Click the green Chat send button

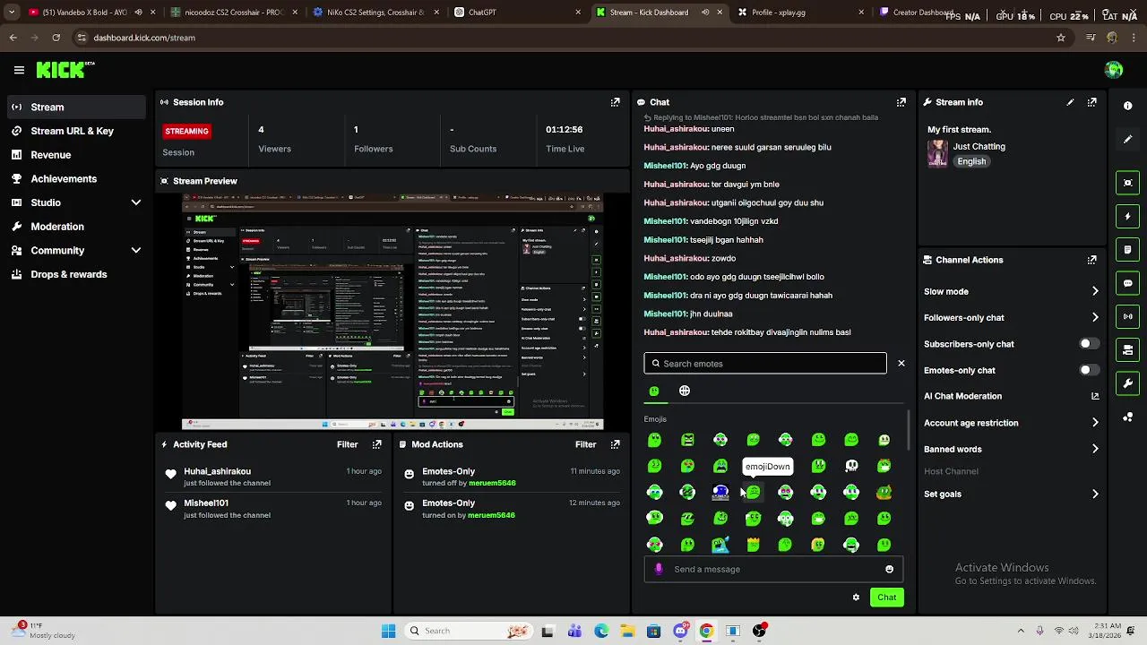click(887, 598)
